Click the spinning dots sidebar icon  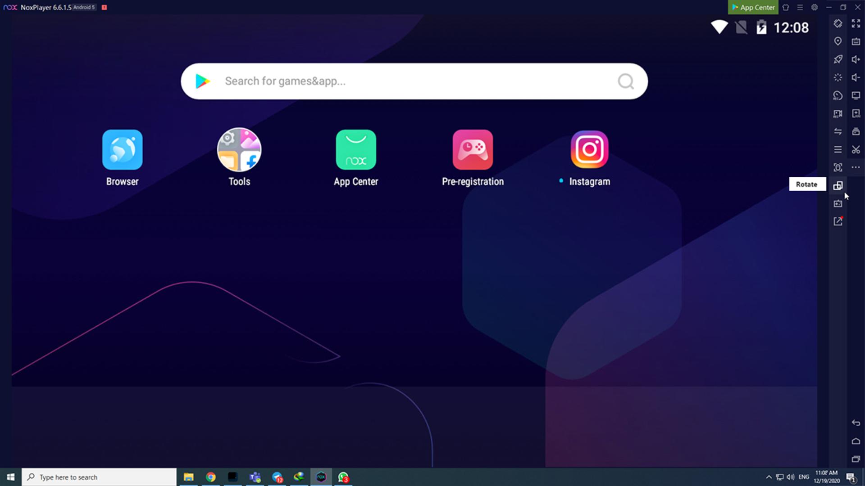838,77
